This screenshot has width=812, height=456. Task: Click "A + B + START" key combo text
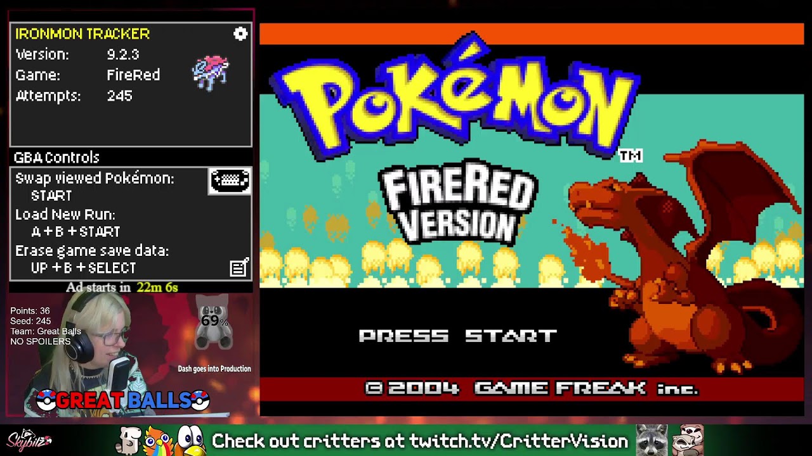point(75,232)
